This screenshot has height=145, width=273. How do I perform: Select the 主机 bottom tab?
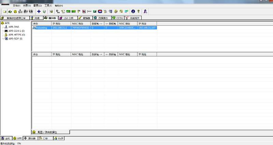pos(6,139)
